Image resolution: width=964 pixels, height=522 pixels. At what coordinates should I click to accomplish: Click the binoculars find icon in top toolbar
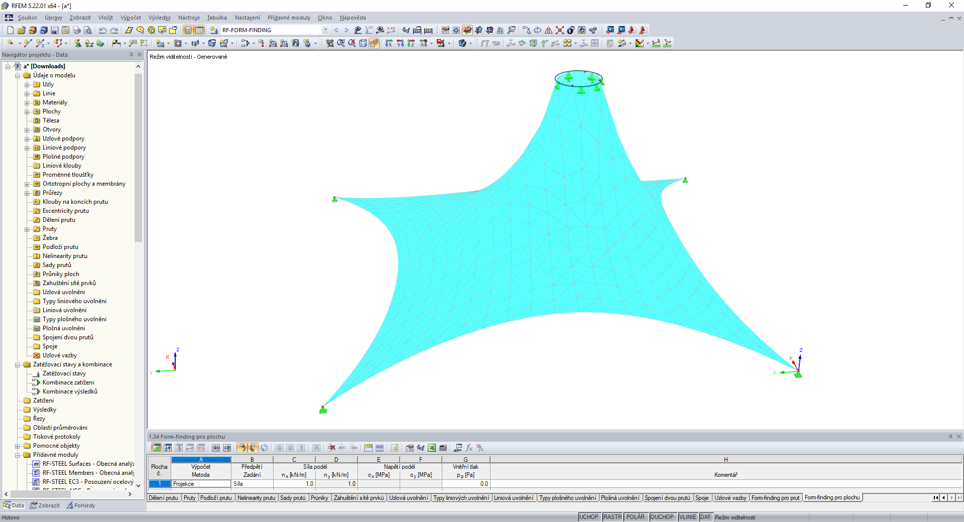coord(406,30)
